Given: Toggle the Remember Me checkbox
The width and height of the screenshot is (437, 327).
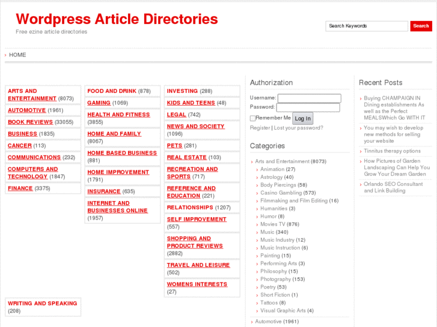Looking at the screenshot, I should pos(253,118).
